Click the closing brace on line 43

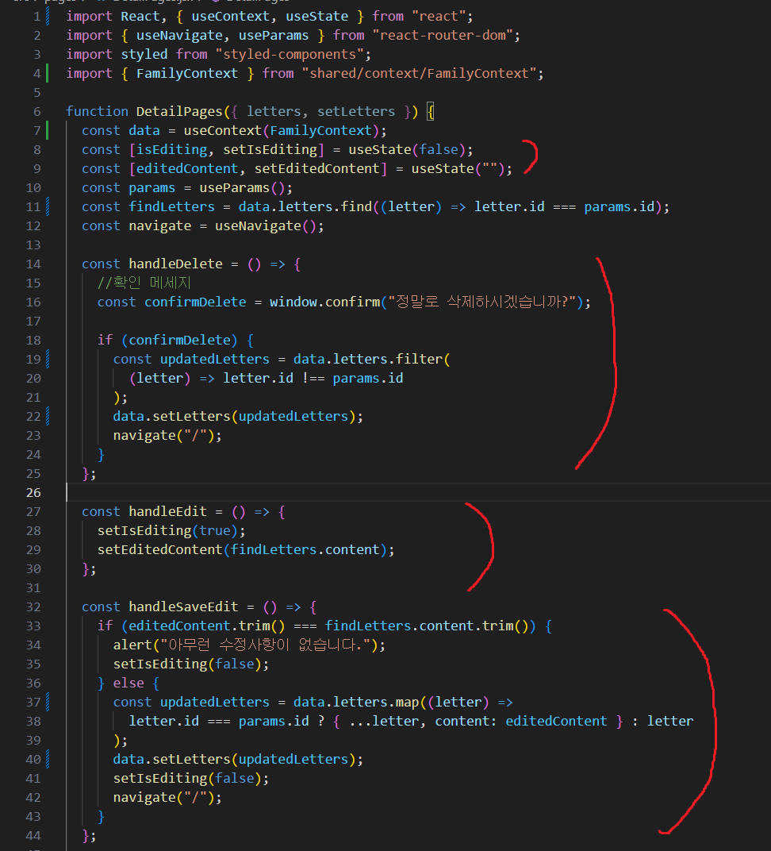101,816
